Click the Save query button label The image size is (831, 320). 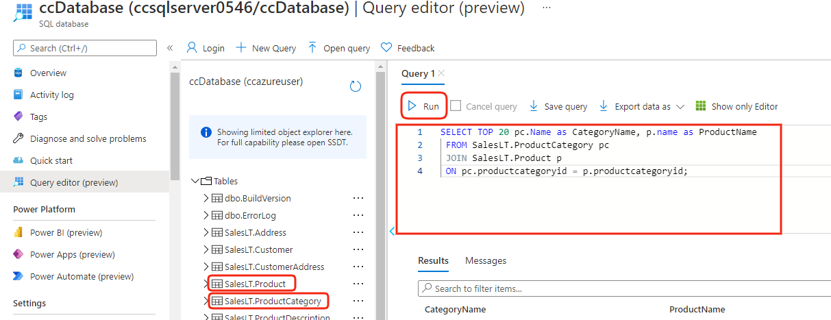coord(566,106)
